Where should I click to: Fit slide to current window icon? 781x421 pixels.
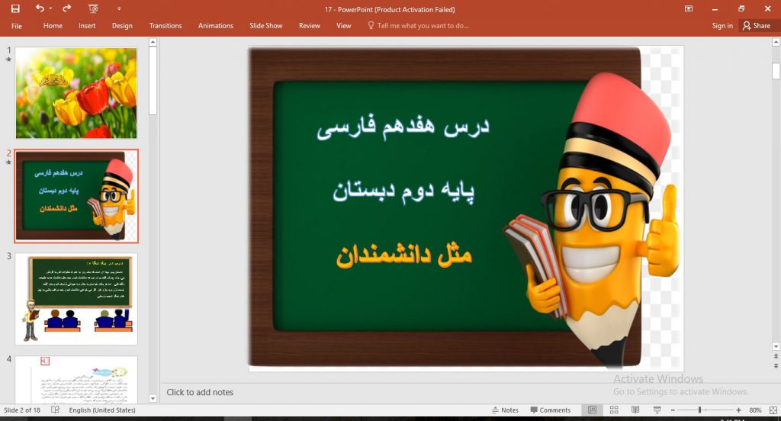[772, 410]
